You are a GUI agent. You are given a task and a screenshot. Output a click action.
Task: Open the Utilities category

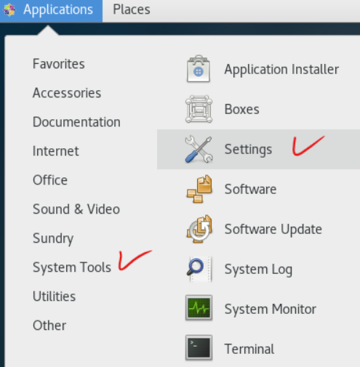click(x=55, y=297)
